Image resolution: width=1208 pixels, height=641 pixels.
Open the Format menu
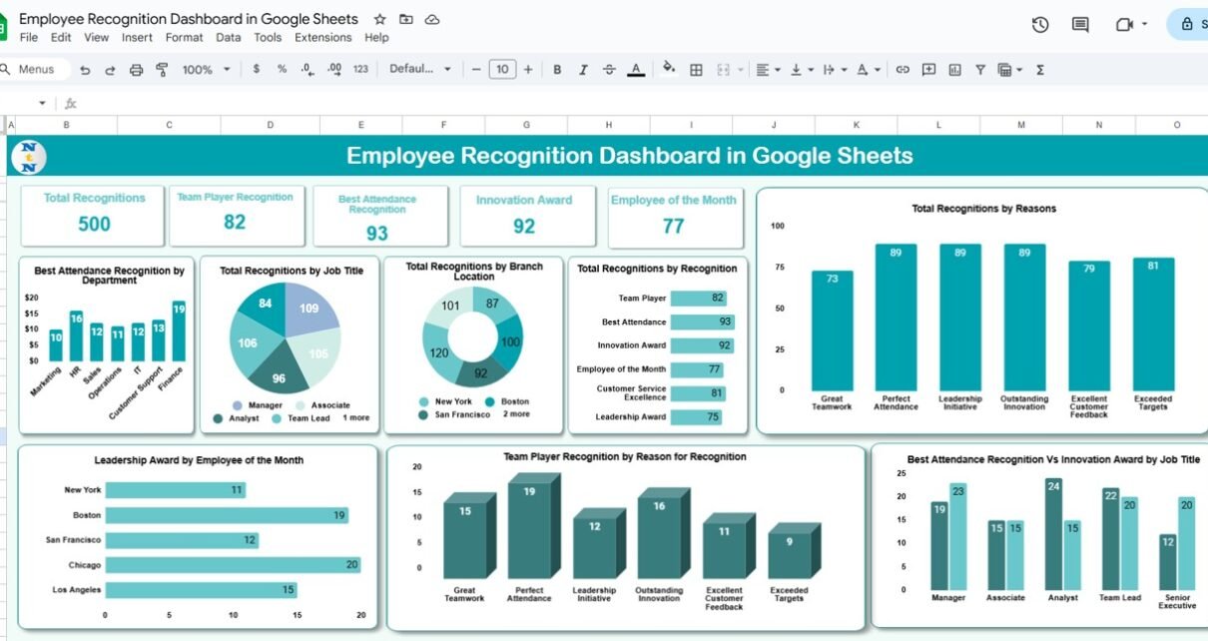pyautogui.click(x=184, y=38)
